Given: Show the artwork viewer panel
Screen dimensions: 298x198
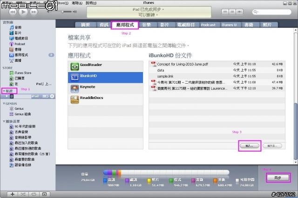Looking at the screenshot, I should 44,194.
